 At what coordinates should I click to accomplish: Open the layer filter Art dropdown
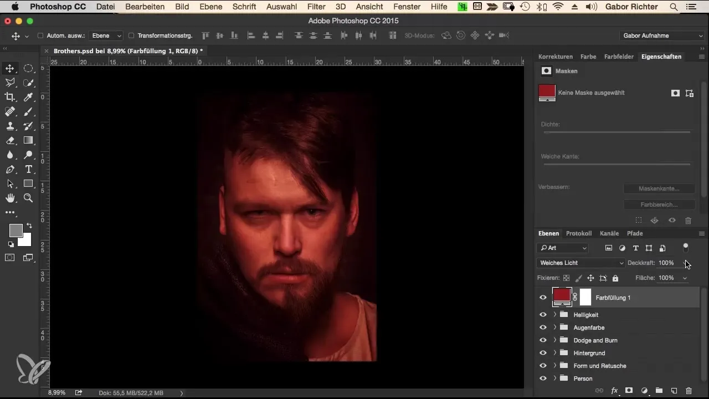point(563,248)
